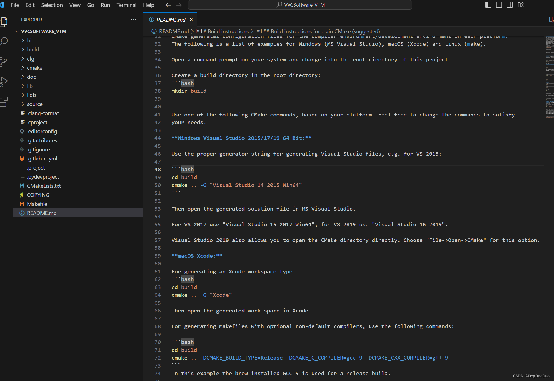Click the Go Back navigation arrow
Screen dimensions: 554x381
(x=168, y=5)
